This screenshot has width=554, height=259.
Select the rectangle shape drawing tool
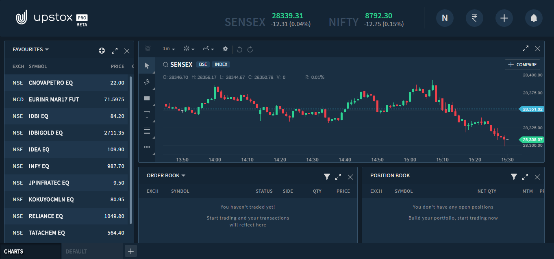point(147,98)
